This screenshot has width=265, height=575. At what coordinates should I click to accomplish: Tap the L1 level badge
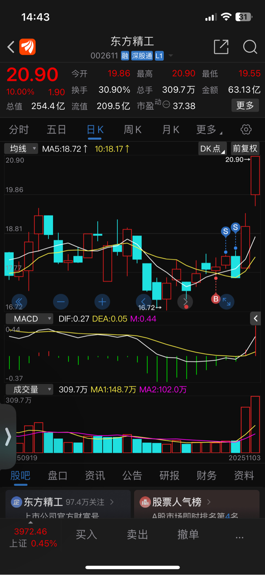tap(159, 56)
